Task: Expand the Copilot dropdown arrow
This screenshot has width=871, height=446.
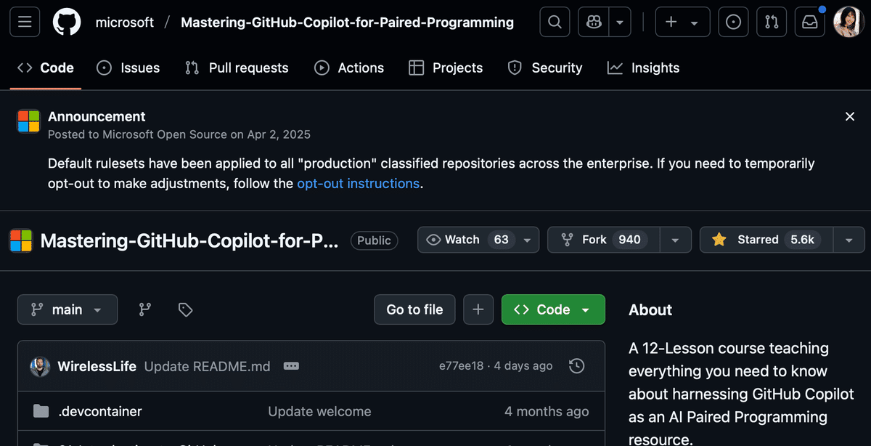Action: pyautogui.click(x=619, y=23)
